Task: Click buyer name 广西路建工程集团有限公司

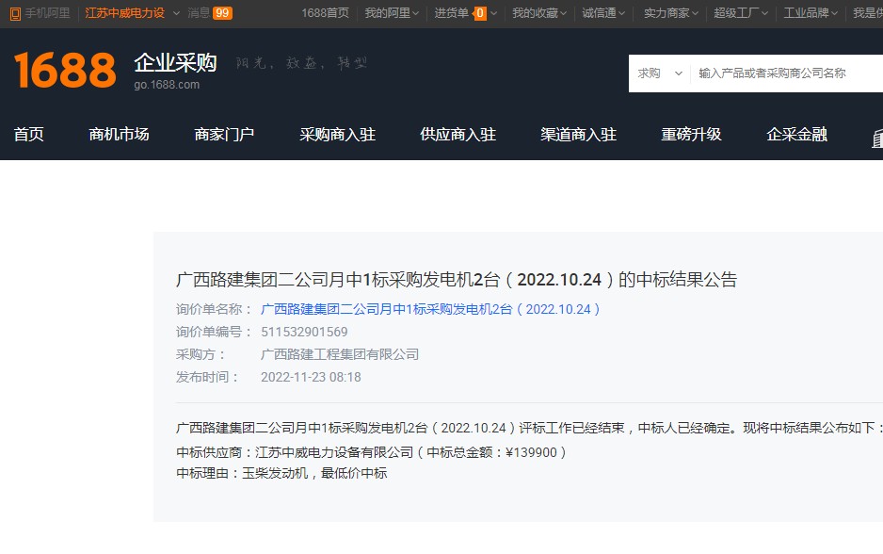Action: pos(340,354)
